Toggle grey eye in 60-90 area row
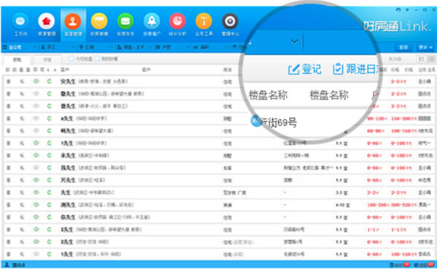This screenshot has width=437, height=269. pyautogui.click(x=36, y=131)
